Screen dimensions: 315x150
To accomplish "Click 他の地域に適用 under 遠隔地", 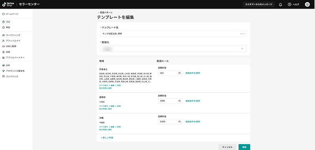I will (106, 109).
